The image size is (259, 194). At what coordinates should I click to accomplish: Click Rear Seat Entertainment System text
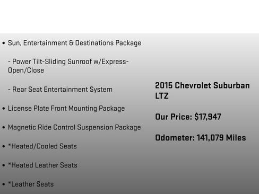(60, 90)
